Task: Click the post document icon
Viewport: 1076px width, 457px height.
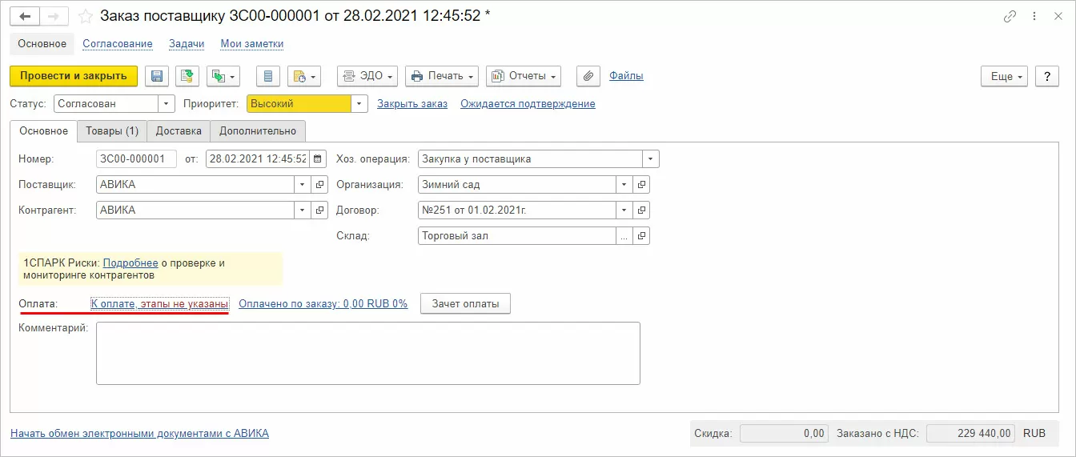Action: coord(187,76)
